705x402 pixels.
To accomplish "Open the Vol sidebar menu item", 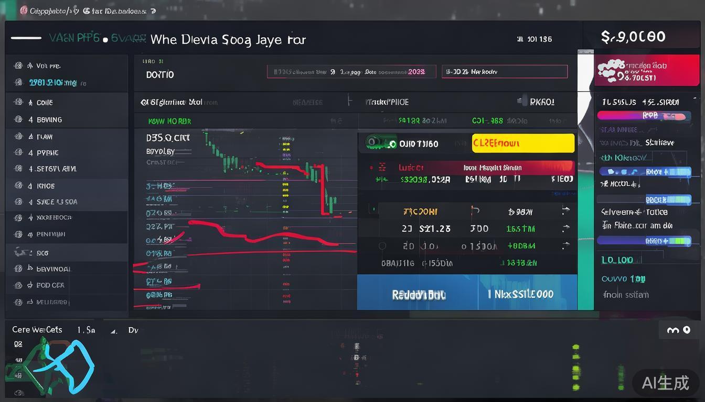I will pyautogui.click(x=48, y=66).
